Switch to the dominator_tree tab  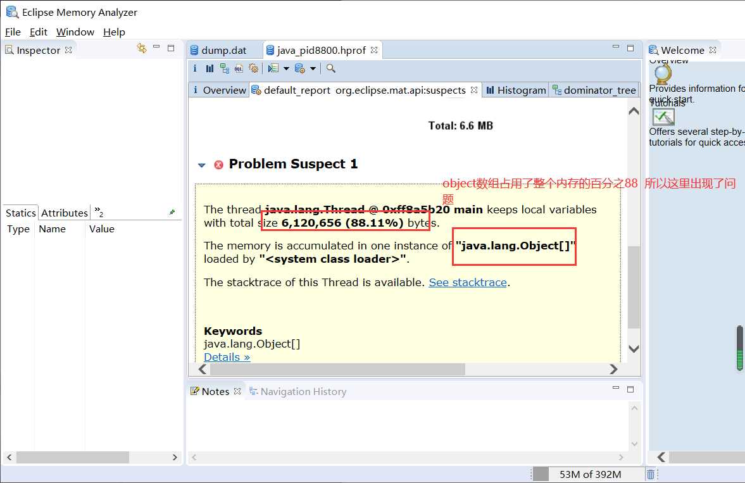coord(594,90)
